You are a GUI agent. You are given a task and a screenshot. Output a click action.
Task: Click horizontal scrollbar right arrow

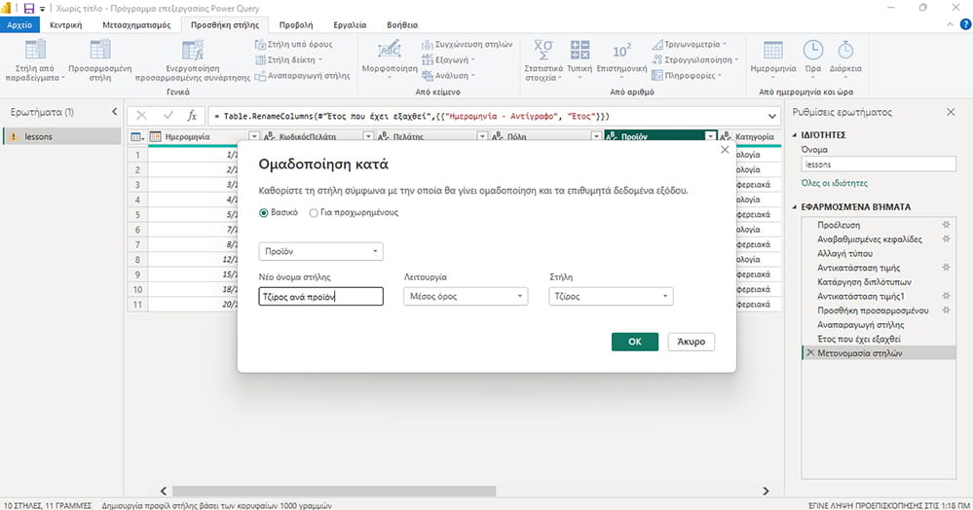pyautogui.click(x=766, y=491)
